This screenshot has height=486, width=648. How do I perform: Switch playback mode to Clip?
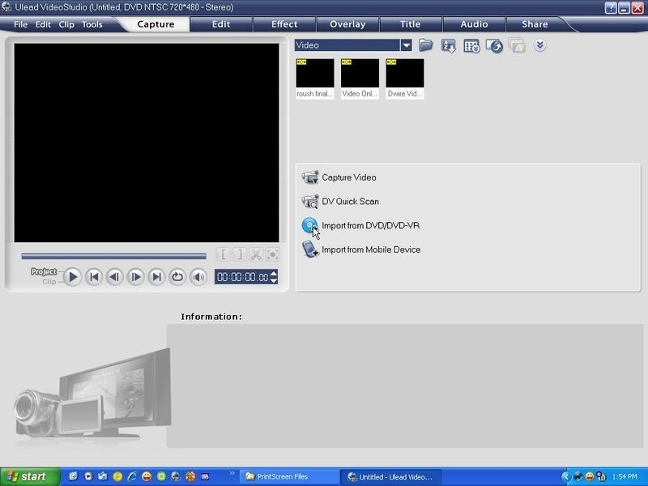[x=49, y=282]
